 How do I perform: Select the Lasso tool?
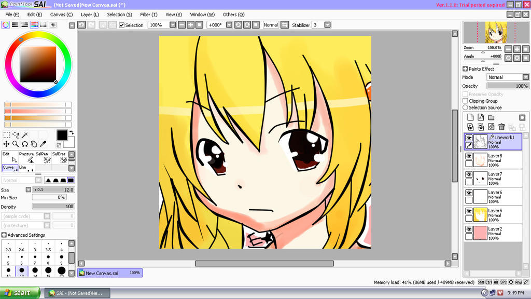click(16, 135)
